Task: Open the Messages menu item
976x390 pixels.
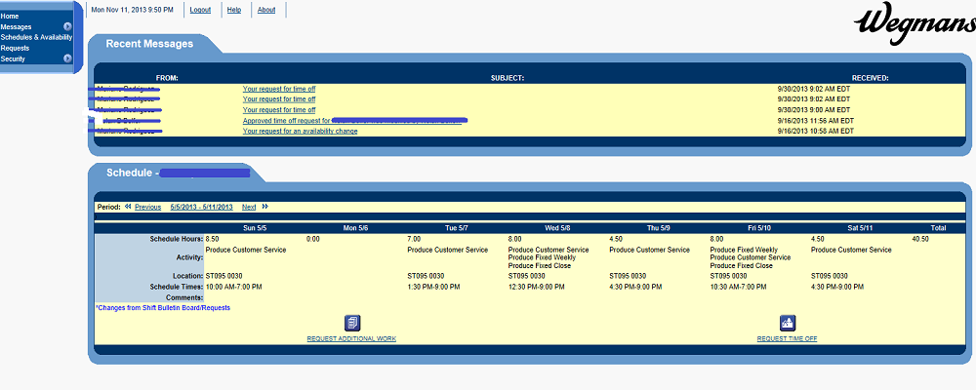Action: [x=17, y=26]
